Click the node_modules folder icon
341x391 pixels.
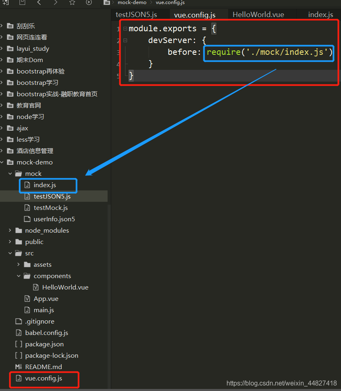(x=19, y=230)
